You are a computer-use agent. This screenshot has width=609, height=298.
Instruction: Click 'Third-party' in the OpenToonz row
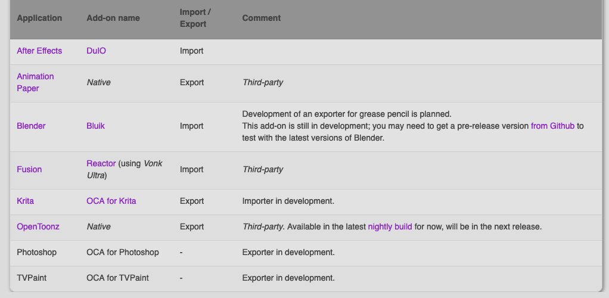263,226
